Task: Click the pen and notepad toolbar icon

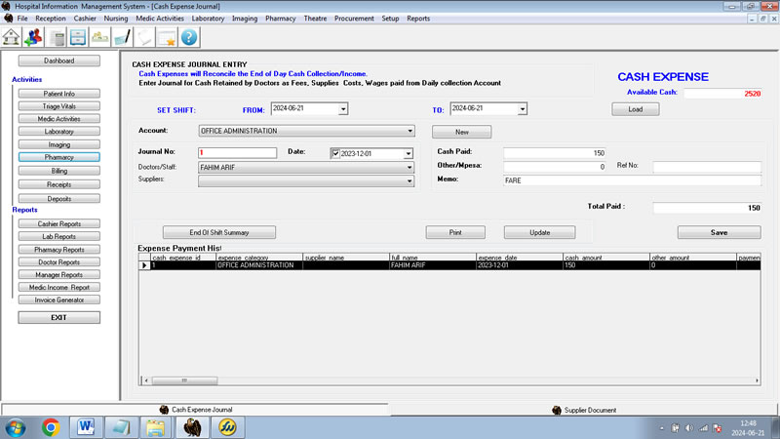Action: tap(122, 36)
